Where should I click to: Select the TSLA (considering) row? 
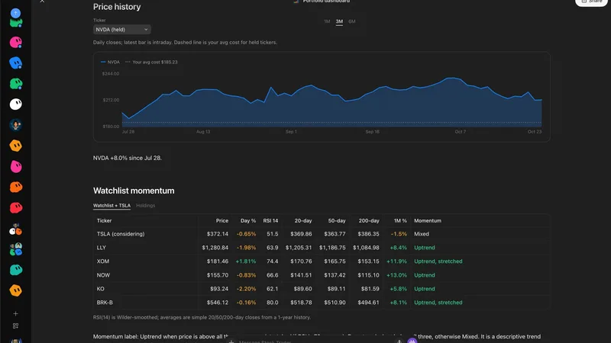tap(322, 234)
